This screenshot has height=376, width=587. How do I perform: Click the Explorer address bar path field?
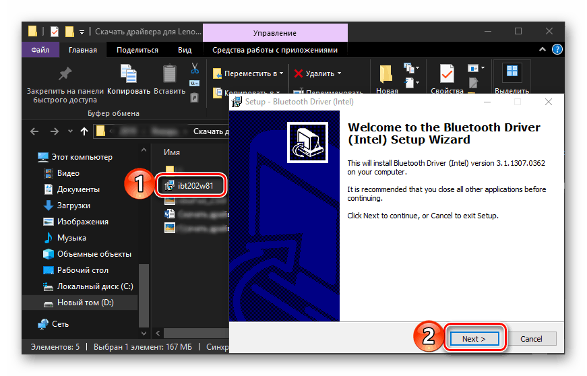(x=162, y=131)
